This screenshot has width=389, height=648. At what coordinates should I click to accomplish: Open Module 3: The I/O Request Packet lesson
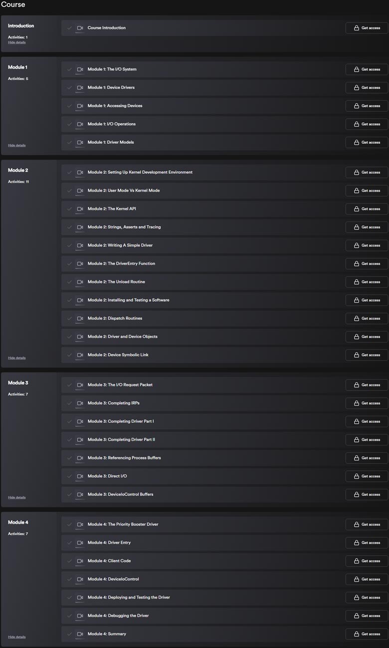tap(120, 385)
